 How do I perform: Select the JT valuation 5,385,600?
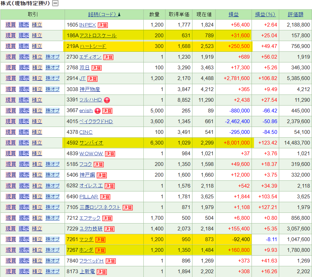298,79
